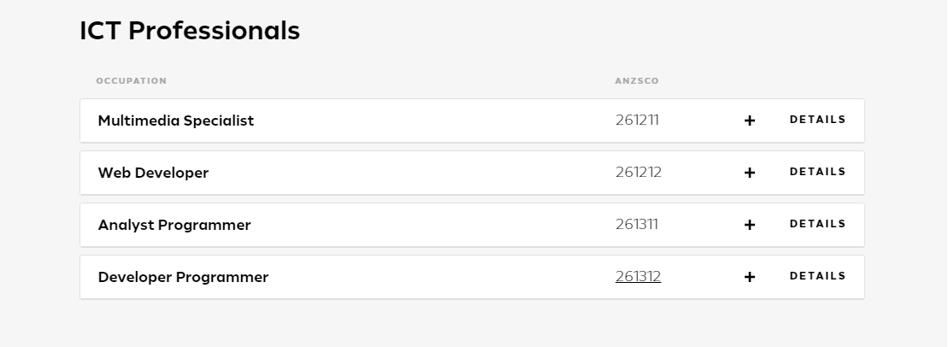The image size is (949, 347).
Task: Click empty area of Web Developer card
Action: [x=411, y=173]
